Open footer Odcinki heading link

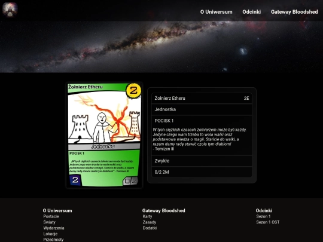(x=264, y=210)
